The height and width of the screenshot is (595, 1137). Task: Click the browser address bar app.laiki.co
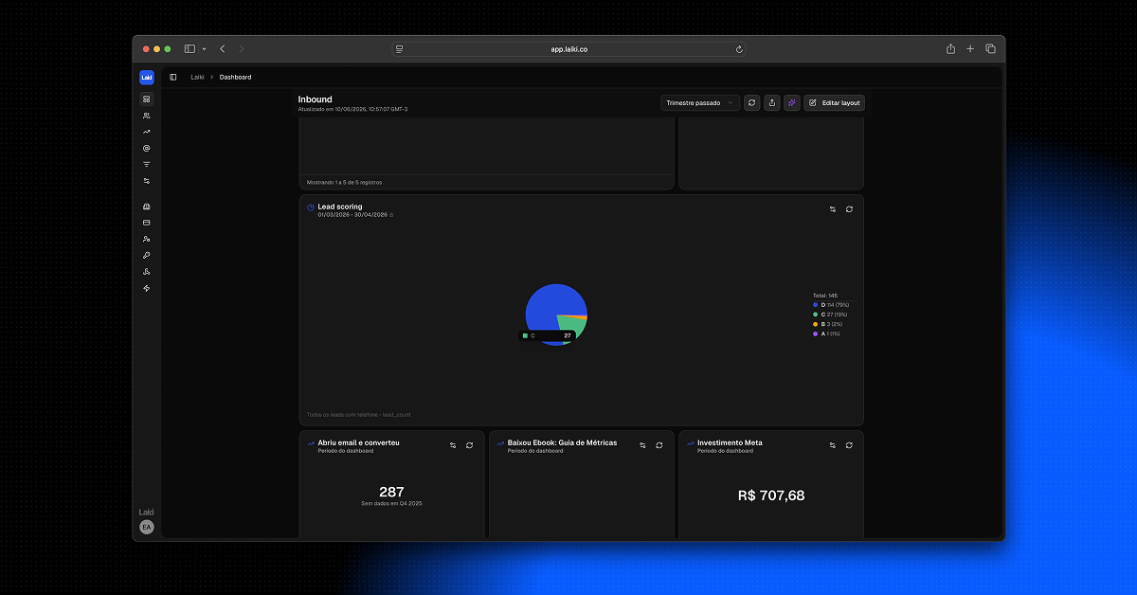[x=569, y=48]
